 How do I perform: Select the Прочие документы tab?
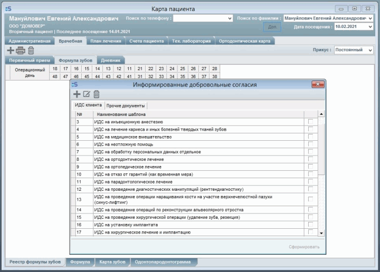point(126,106)
